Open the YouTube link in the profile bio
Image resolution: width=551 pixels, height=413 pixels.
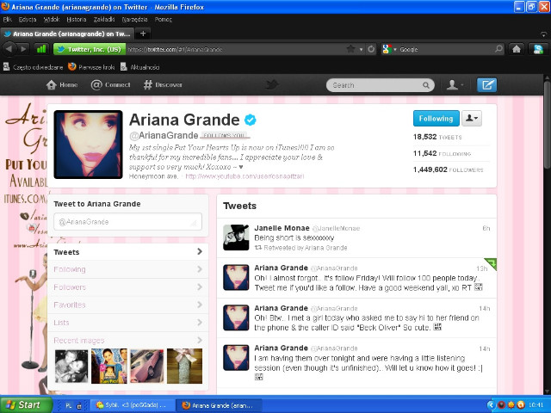point(245,176)
